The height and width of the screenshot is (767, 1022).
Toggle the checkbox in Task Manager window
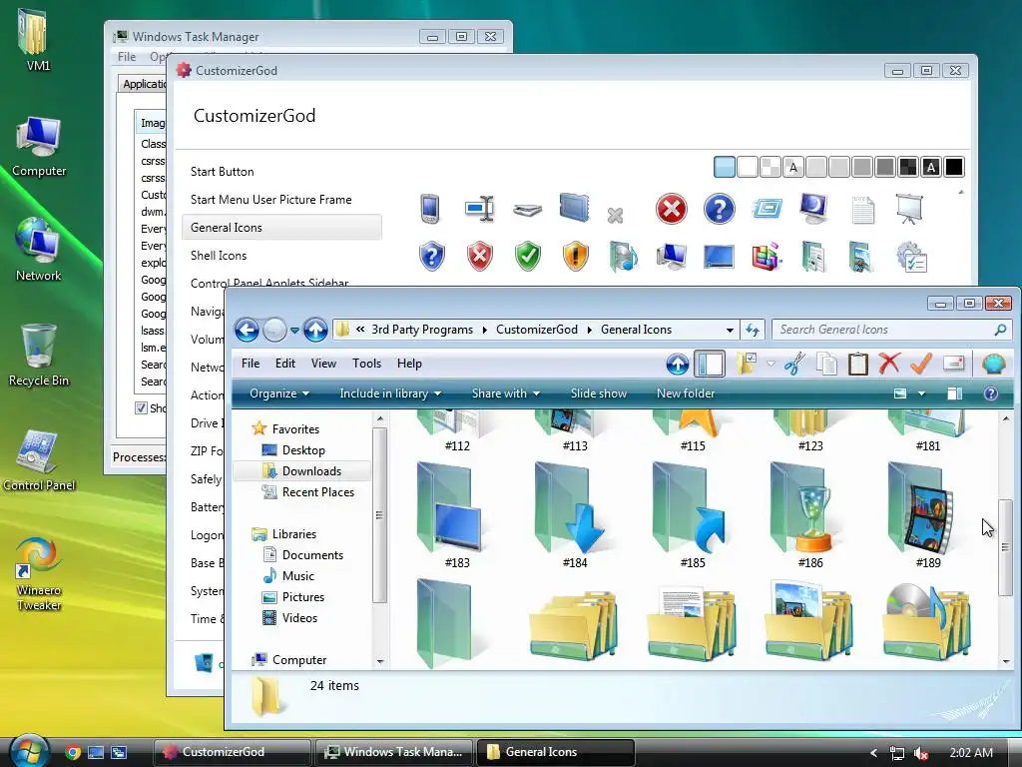click(140, 407)
